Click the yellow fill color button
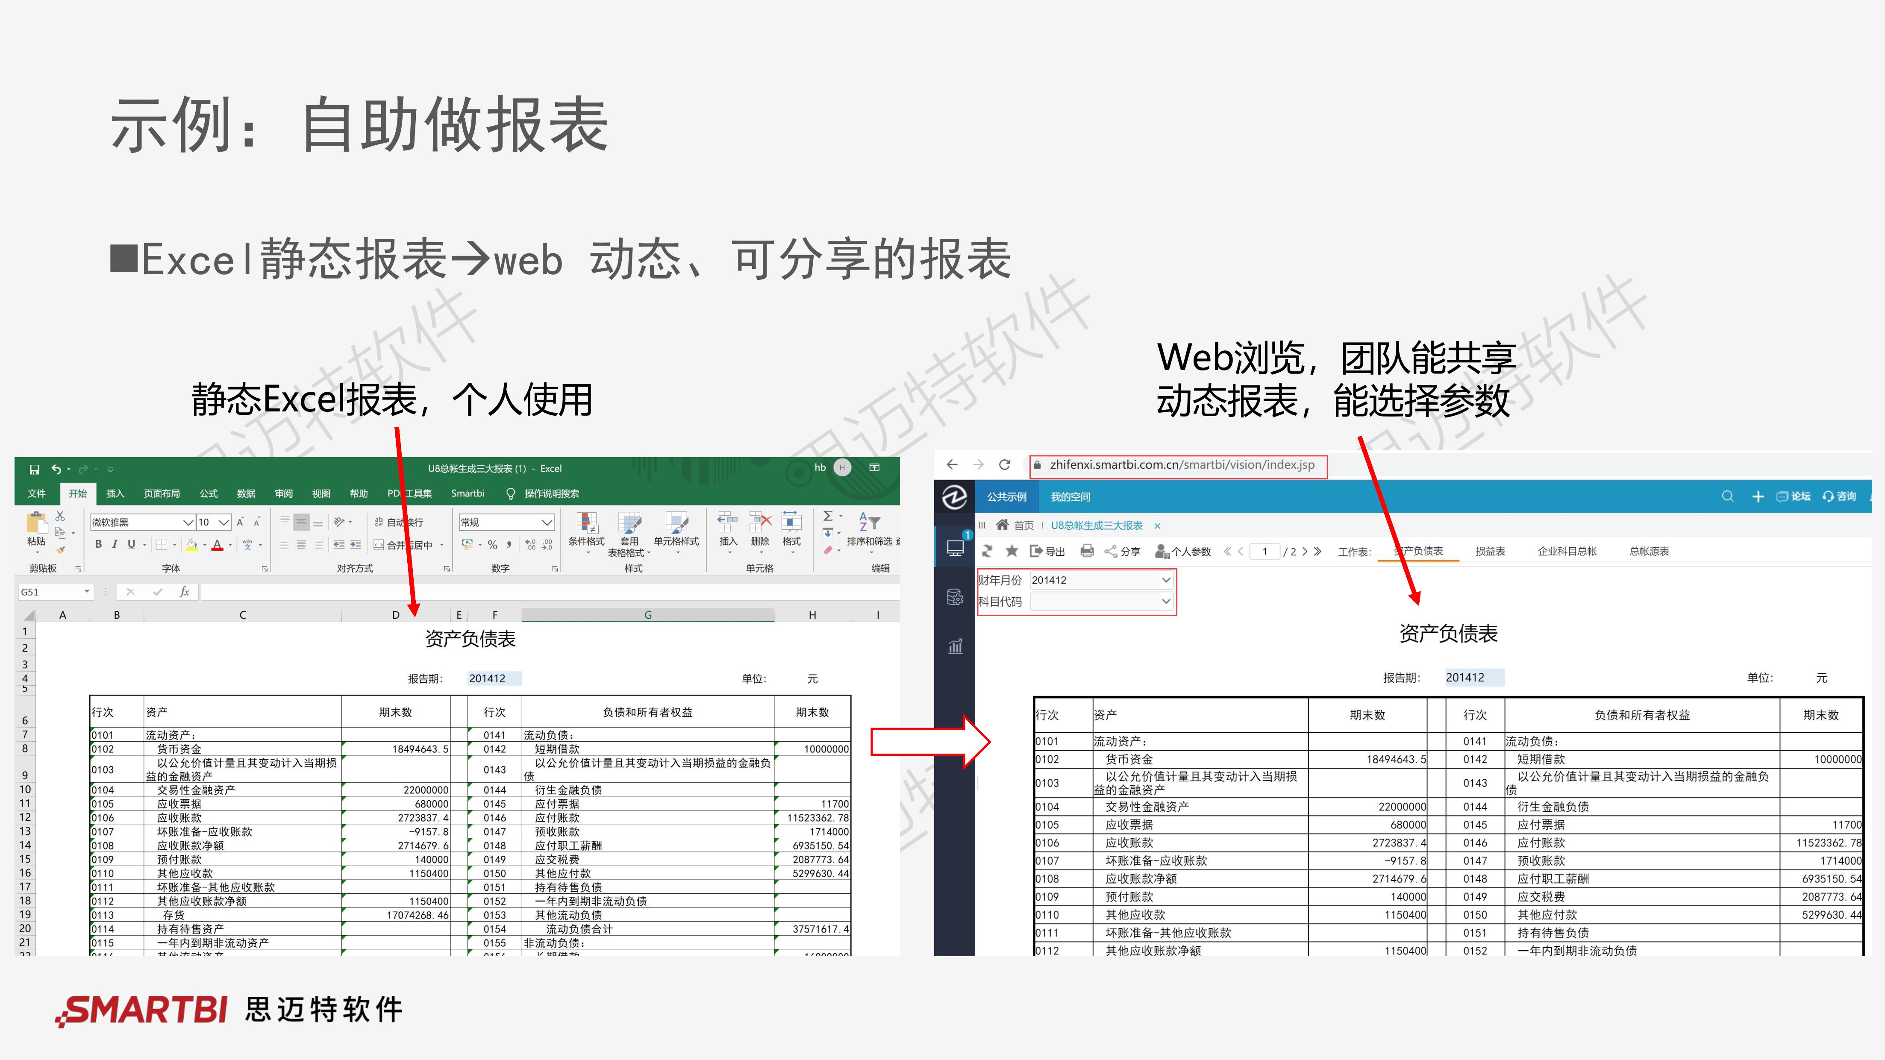Viewport: 1885px width, 1060px height. pyautogui.click(x=192, y=544)
